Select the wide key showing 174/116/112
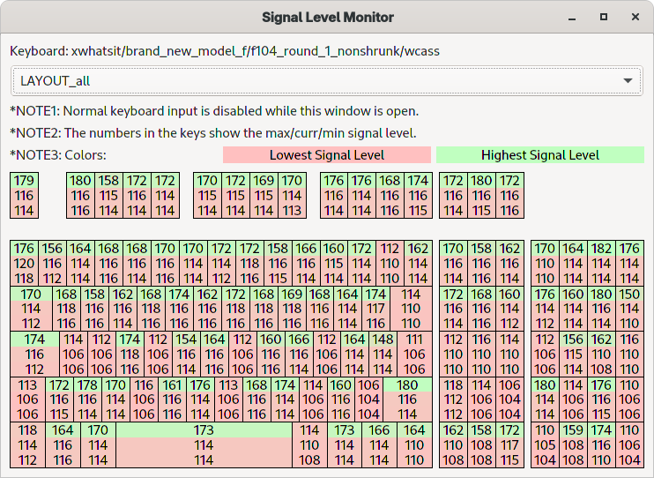 click(34, 354)
